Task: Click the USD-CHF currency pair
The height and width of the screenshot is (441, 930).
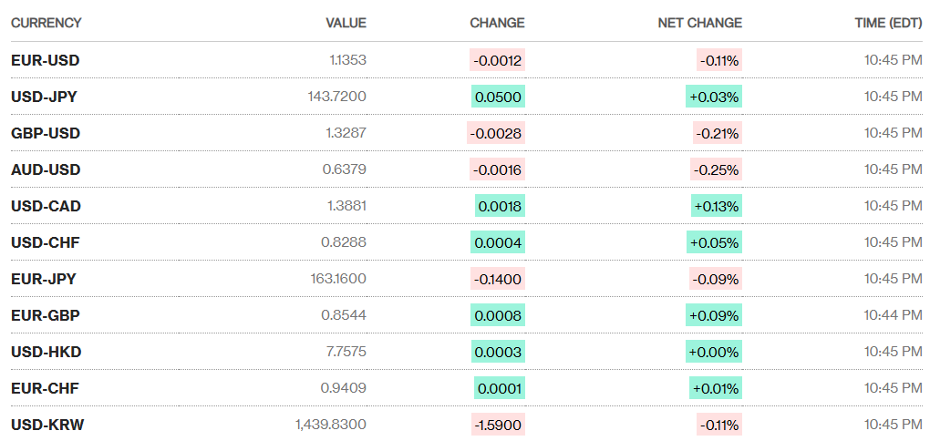Action: [46, 242]
